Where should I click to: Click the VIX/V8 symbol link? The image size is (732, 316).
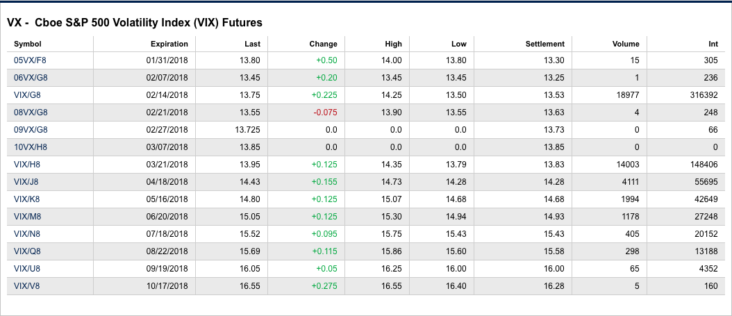coord(26,286)
